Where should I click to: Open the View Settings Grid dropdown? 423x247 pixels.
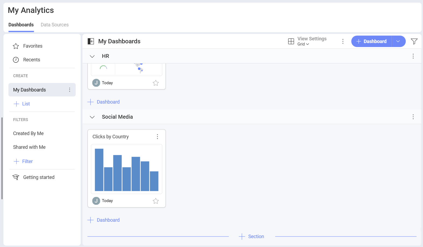pos(303,44)
